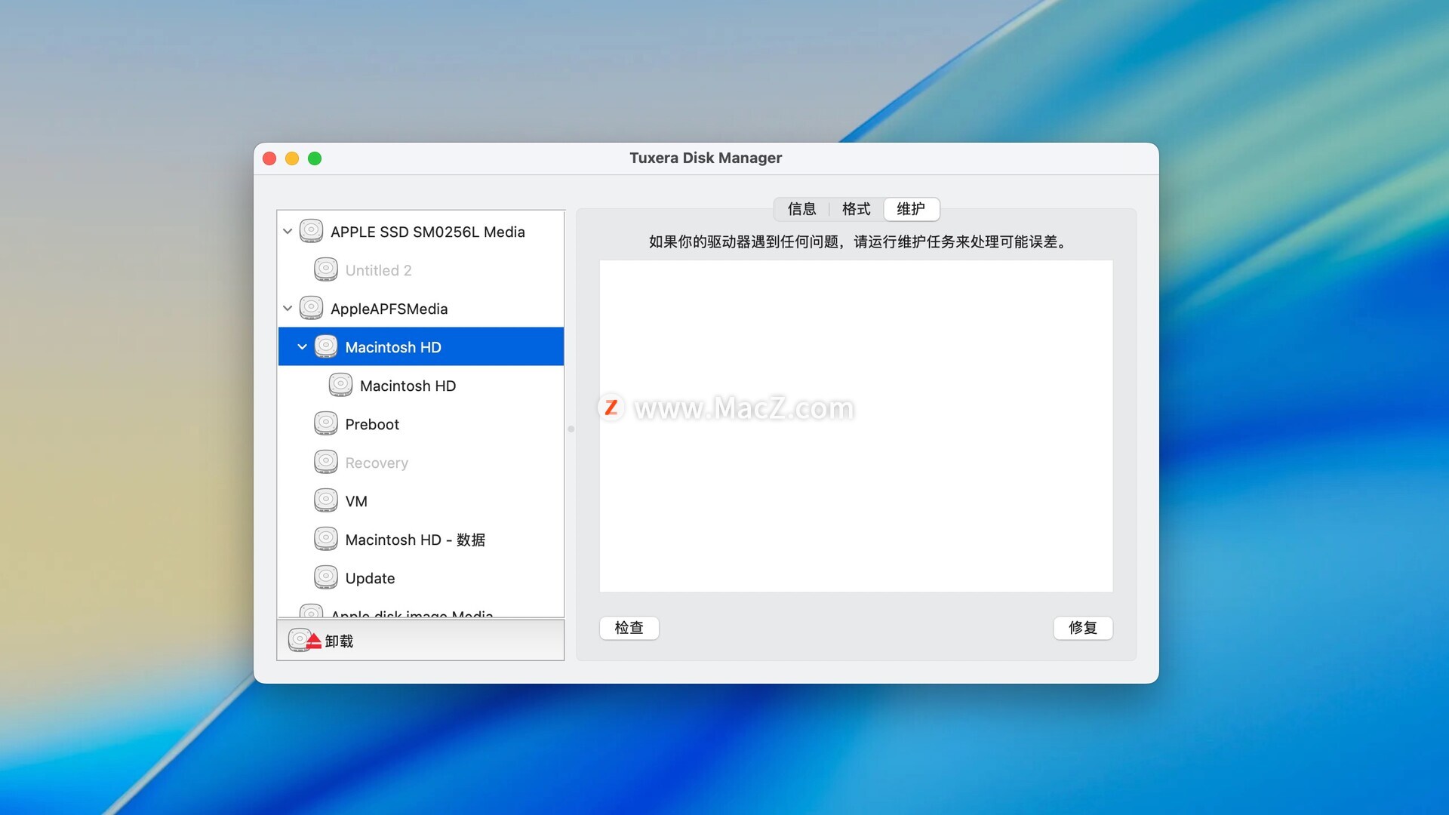Image resolution: width=1449 pixels, height=815 pixels.
Task: Select APPLE SSD SM0256L Media label
Action: pyautogui.click(x=428, y=232)
